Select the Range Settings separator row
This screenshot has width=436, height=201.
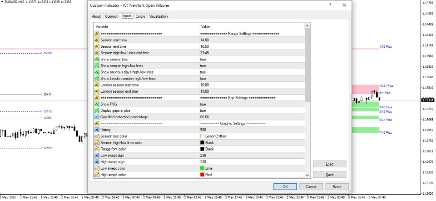click(x=199, y=34)
